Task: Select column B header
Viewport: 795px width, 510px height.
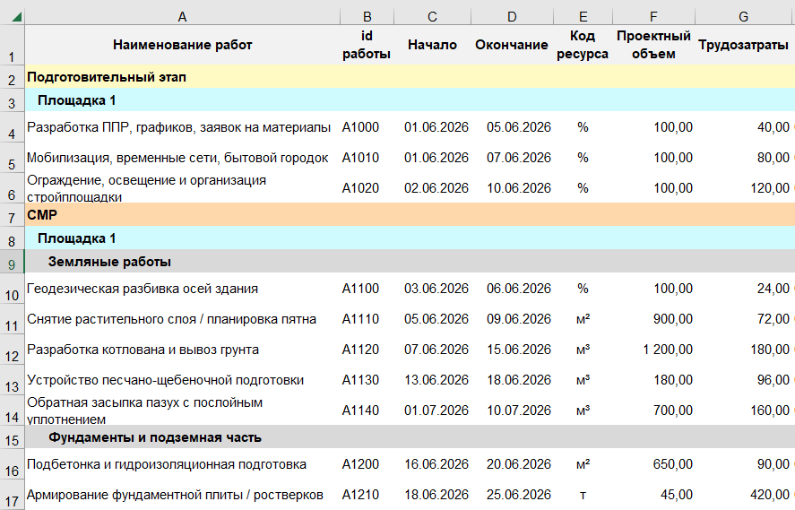Action: click(x=367, y=17)
